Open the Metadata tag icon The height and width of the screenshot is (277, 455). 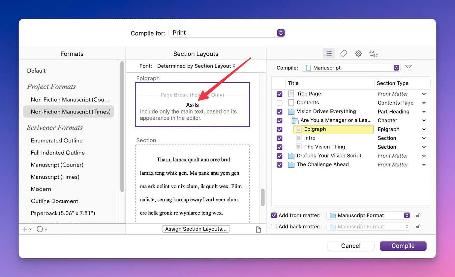344,53
